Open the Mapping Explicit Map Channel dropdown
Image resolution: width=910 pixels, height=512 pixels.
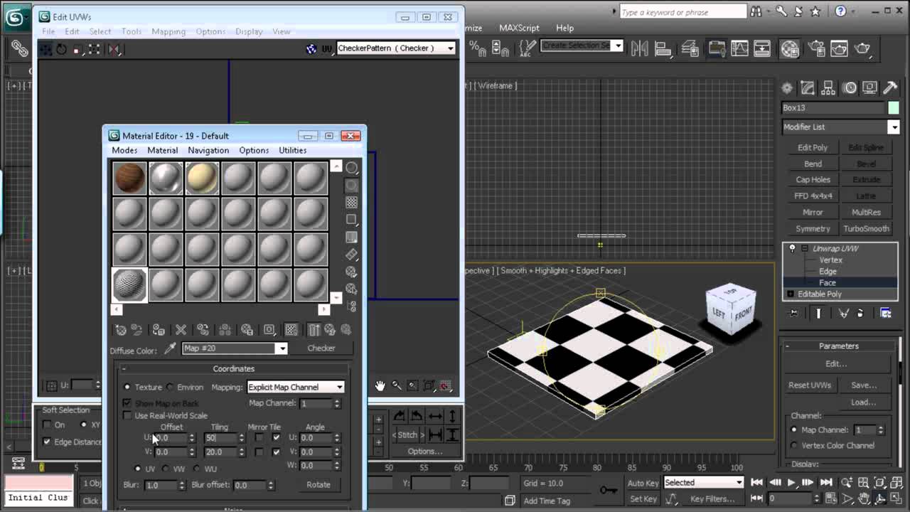point(296,388)
